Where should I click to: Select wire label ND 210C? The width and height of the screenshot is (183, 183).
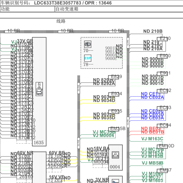pyautogui.click(x=153, y=45)
